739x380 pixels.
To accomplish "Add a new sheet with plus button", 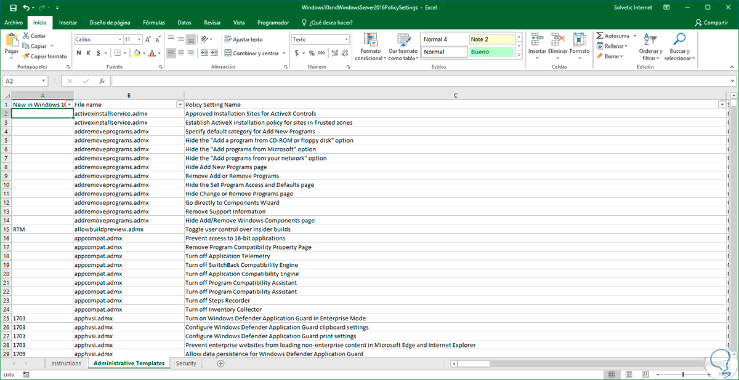I will (220, 363).
